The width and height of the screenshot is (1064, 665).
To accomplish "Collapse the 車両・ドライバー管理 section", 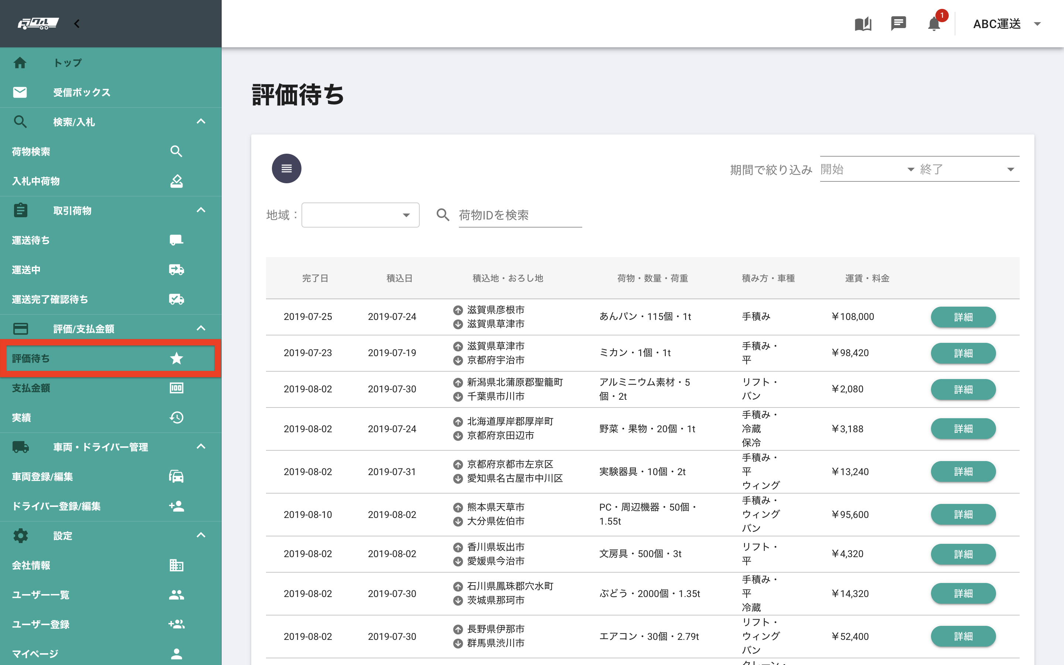I will pyautogui.click(x=201, y=446).
